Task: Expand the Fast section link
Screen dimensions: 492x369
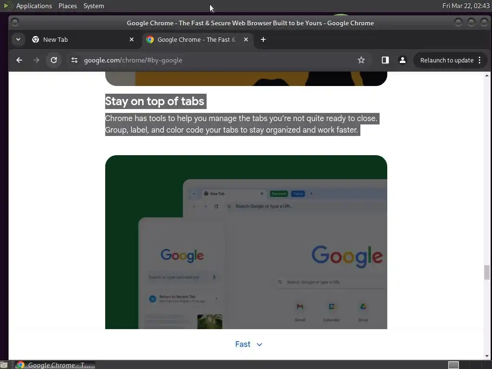Action: (x=248, y=344)
